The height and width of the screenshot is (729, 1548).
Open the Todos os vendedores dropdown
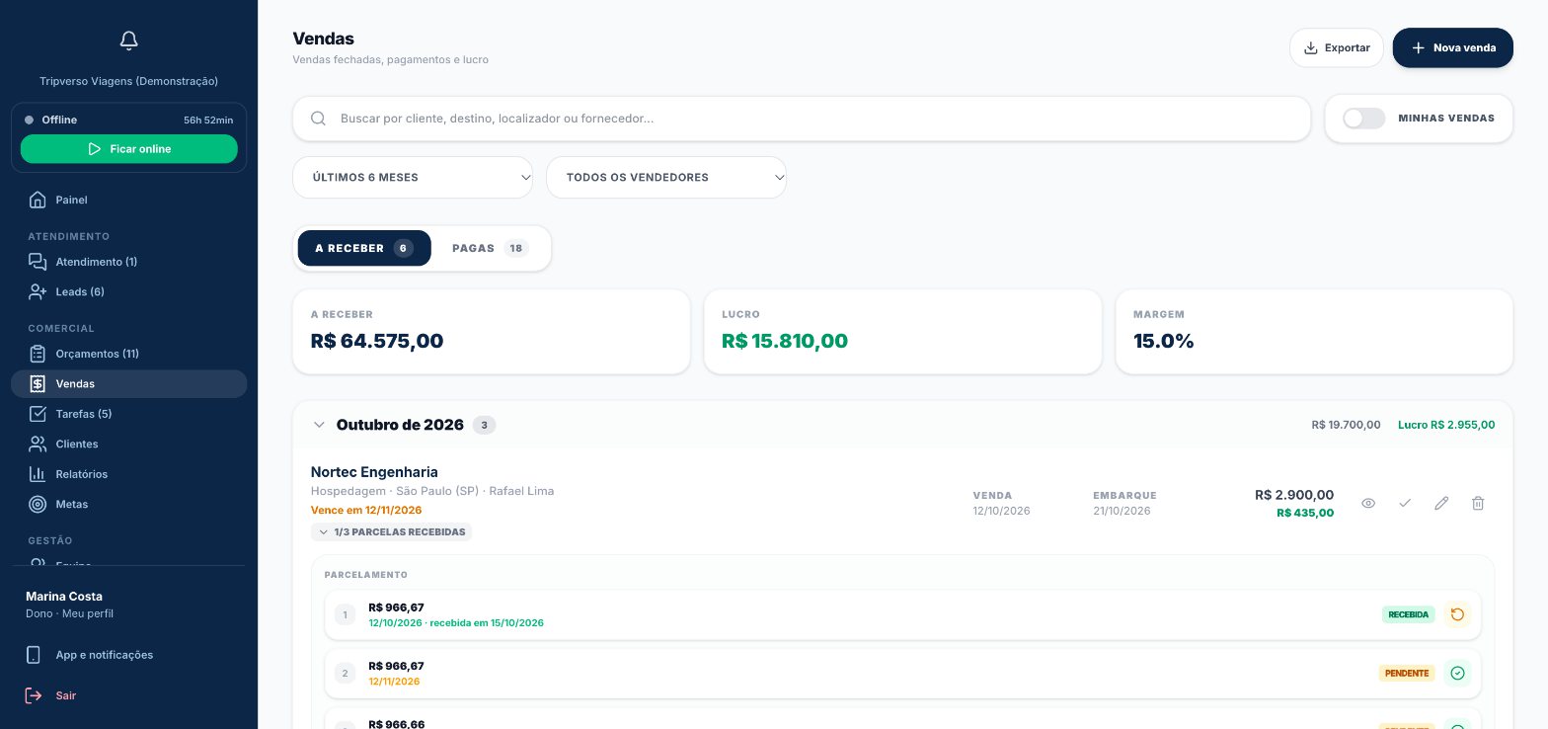point(666,178)
